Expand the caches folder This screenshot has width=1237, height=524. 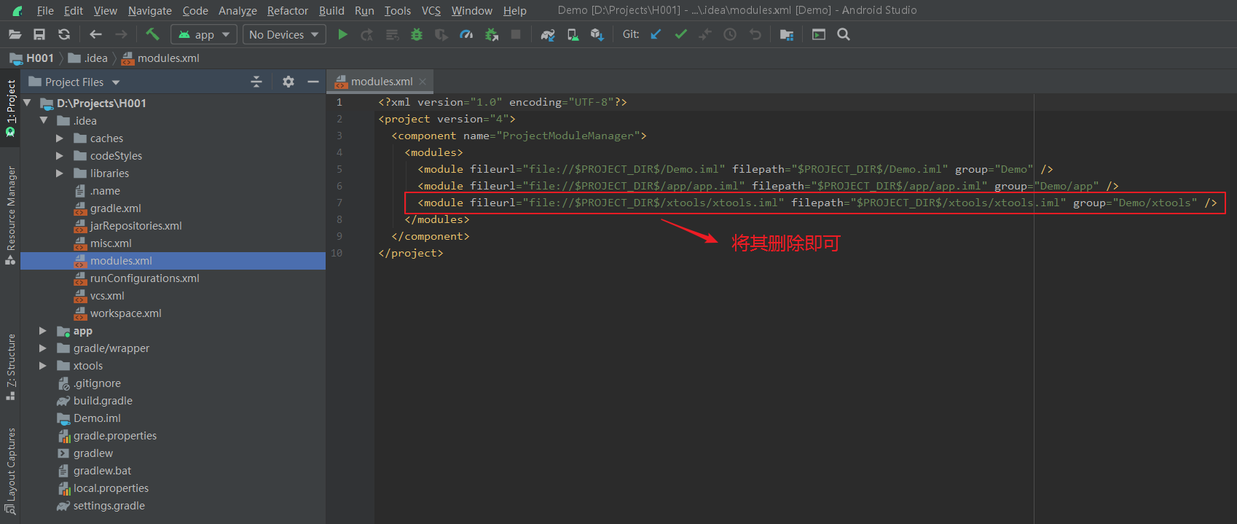(x=60, y=138)
